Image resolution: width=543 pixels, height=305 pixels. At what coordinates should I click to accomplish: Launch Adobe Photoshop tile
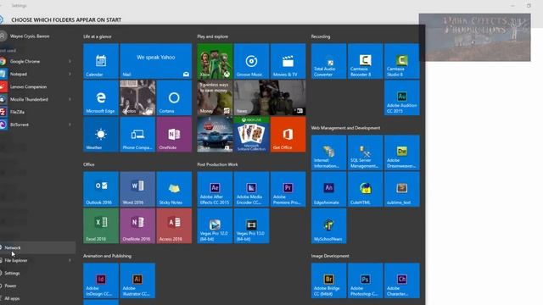click(x=366, y=280)
